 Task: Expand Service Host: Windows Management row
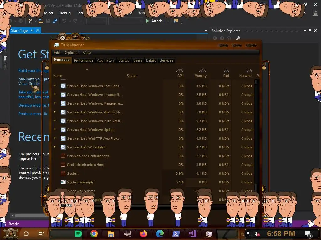pos(55,103)
